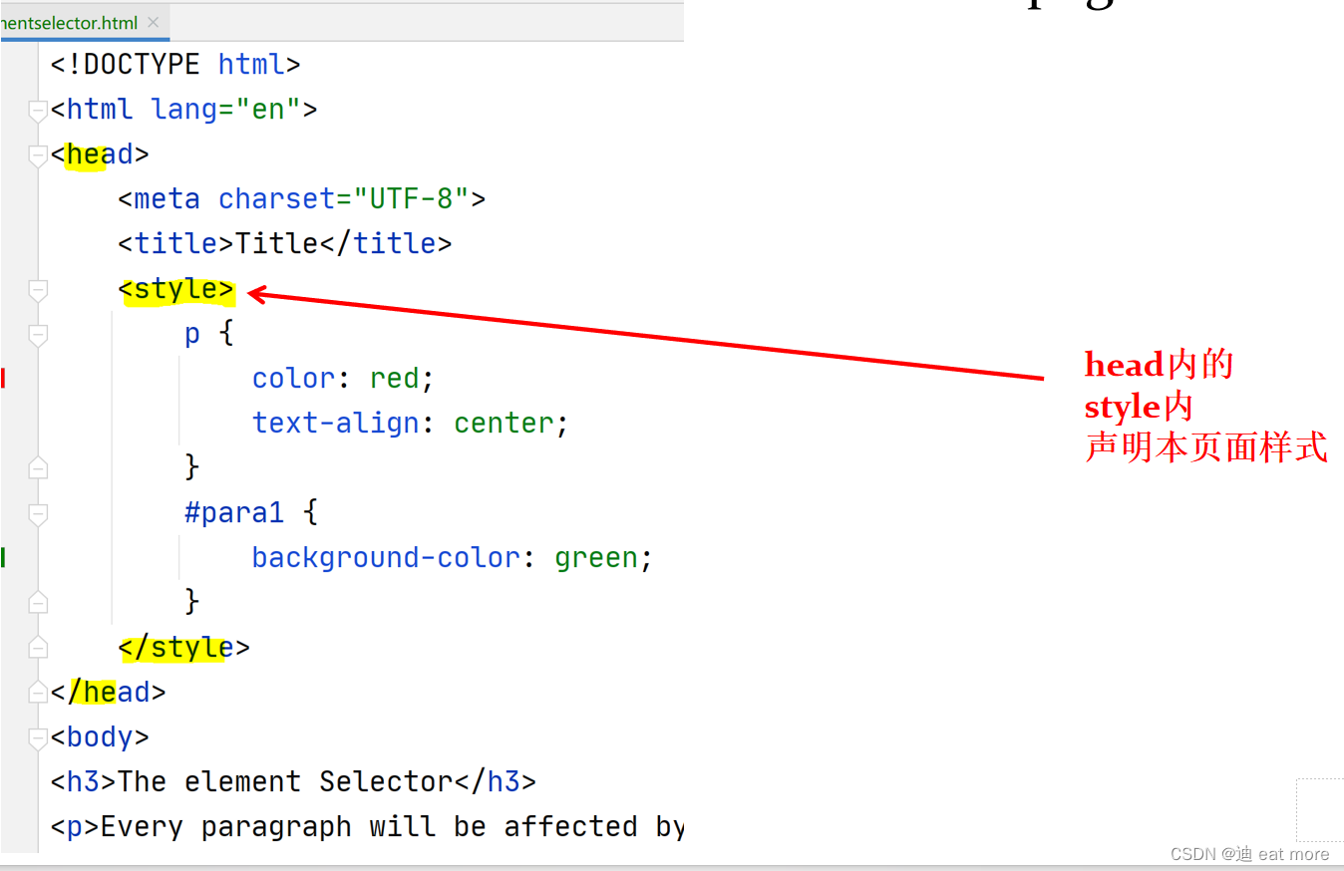Fold marker at p rule closing brace
Image resolution: width=1344 pixels, height=871 pixels.
coord(38,466)
